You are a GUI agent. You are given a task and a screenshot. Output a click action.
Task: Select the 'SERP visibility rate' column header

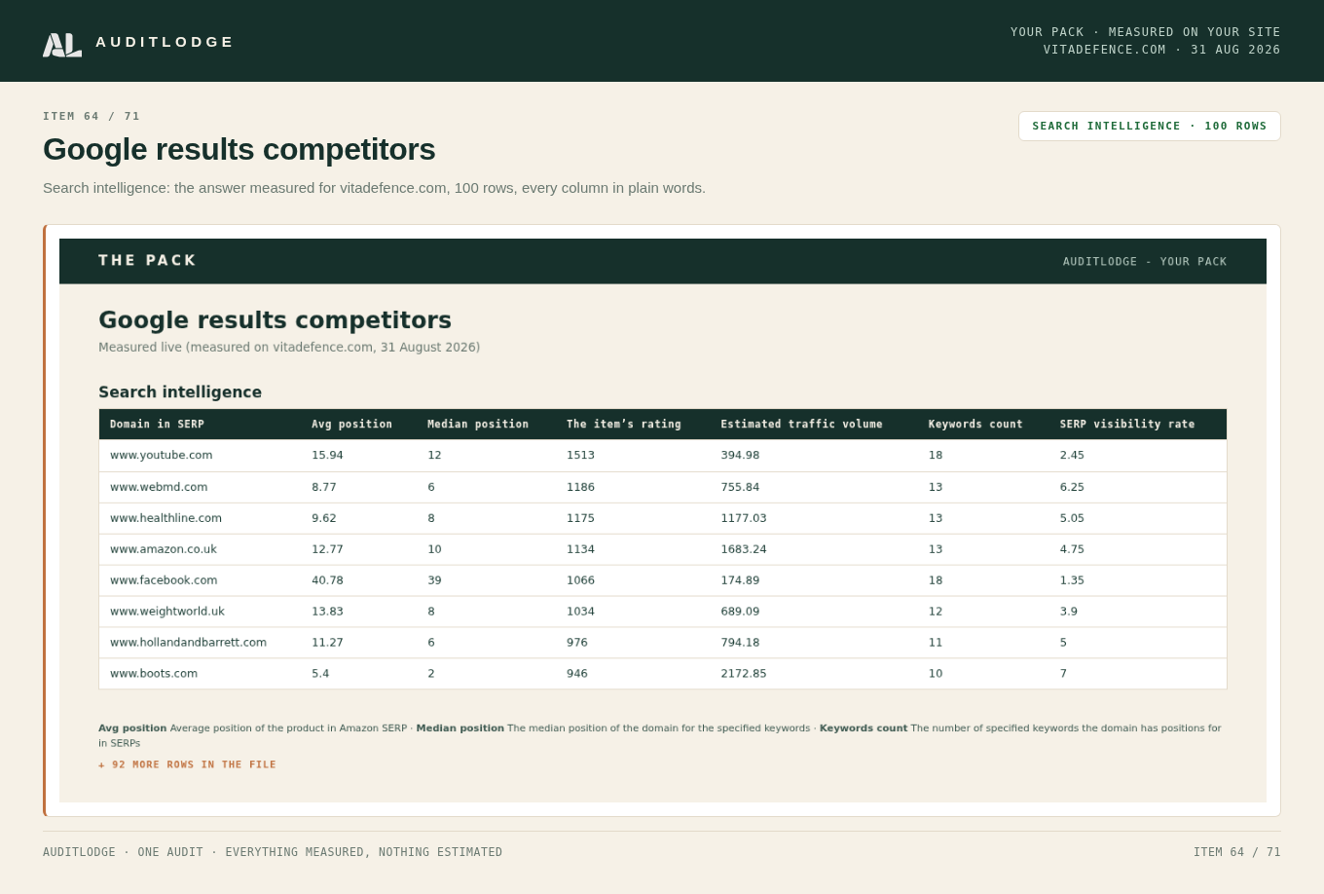pyautogui.click(x=1126, y=425)
